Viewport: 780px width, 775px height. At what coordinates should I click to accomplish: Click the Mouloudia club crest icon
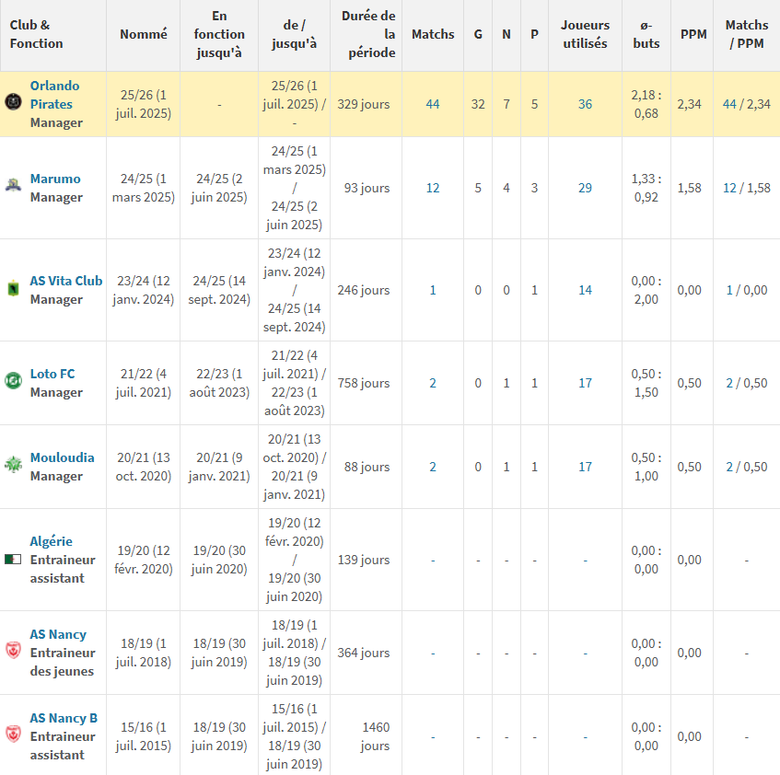[x=13, y=464]
